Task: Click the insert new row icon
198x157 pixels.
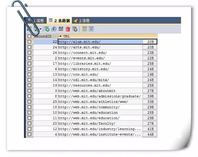Action: [x=47, y=29]
